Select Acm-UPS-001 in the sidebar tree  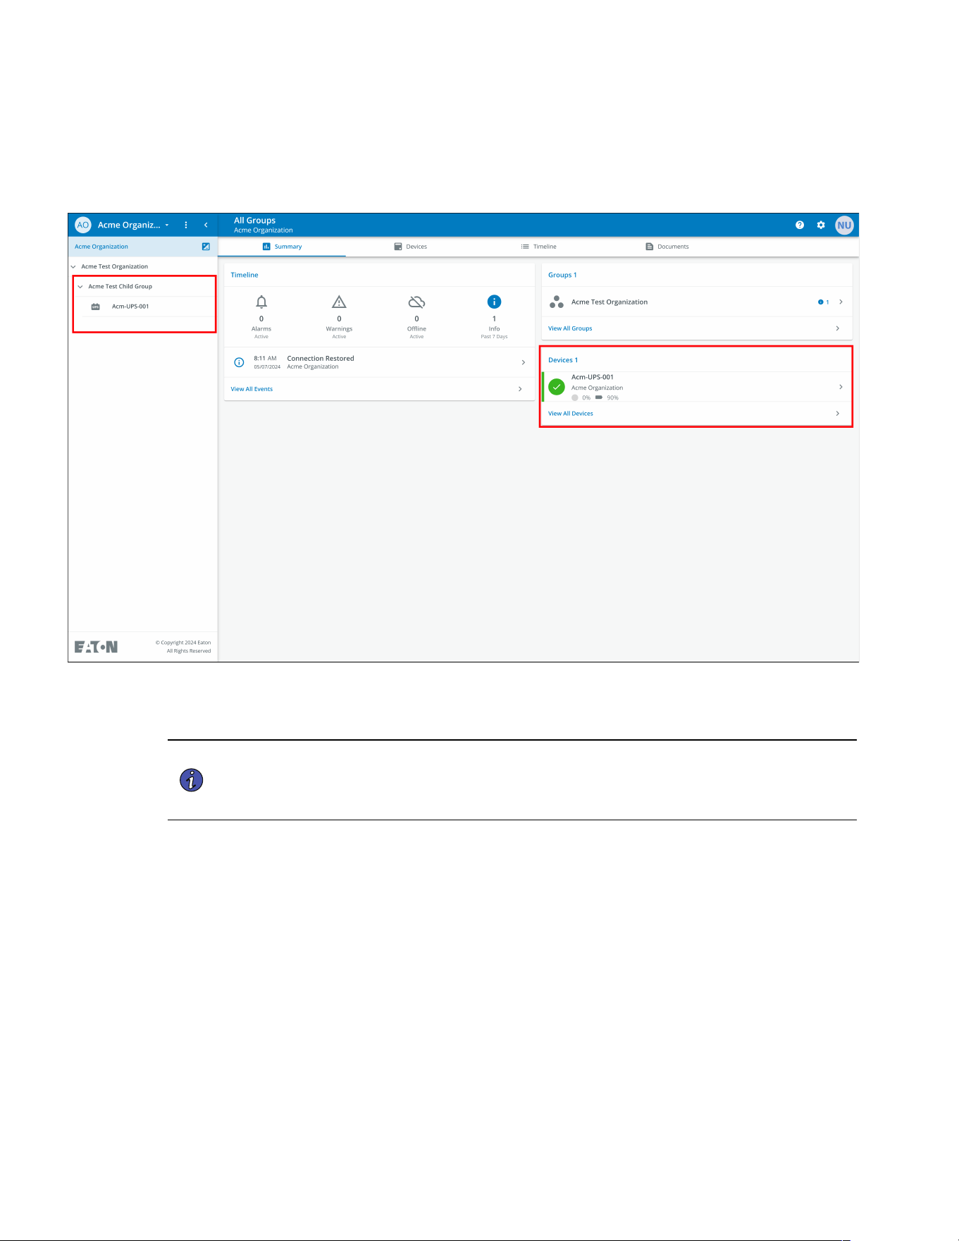130,307
